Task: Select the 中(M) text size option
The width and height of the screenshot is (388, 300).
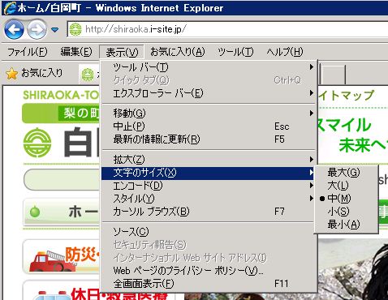Action: coord(347,199)
